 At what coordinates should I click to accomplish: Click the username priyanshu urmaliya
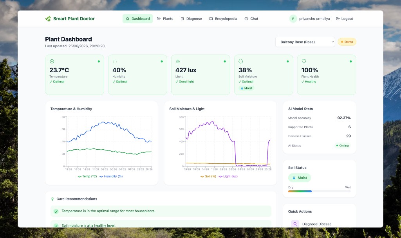(314, 19)
